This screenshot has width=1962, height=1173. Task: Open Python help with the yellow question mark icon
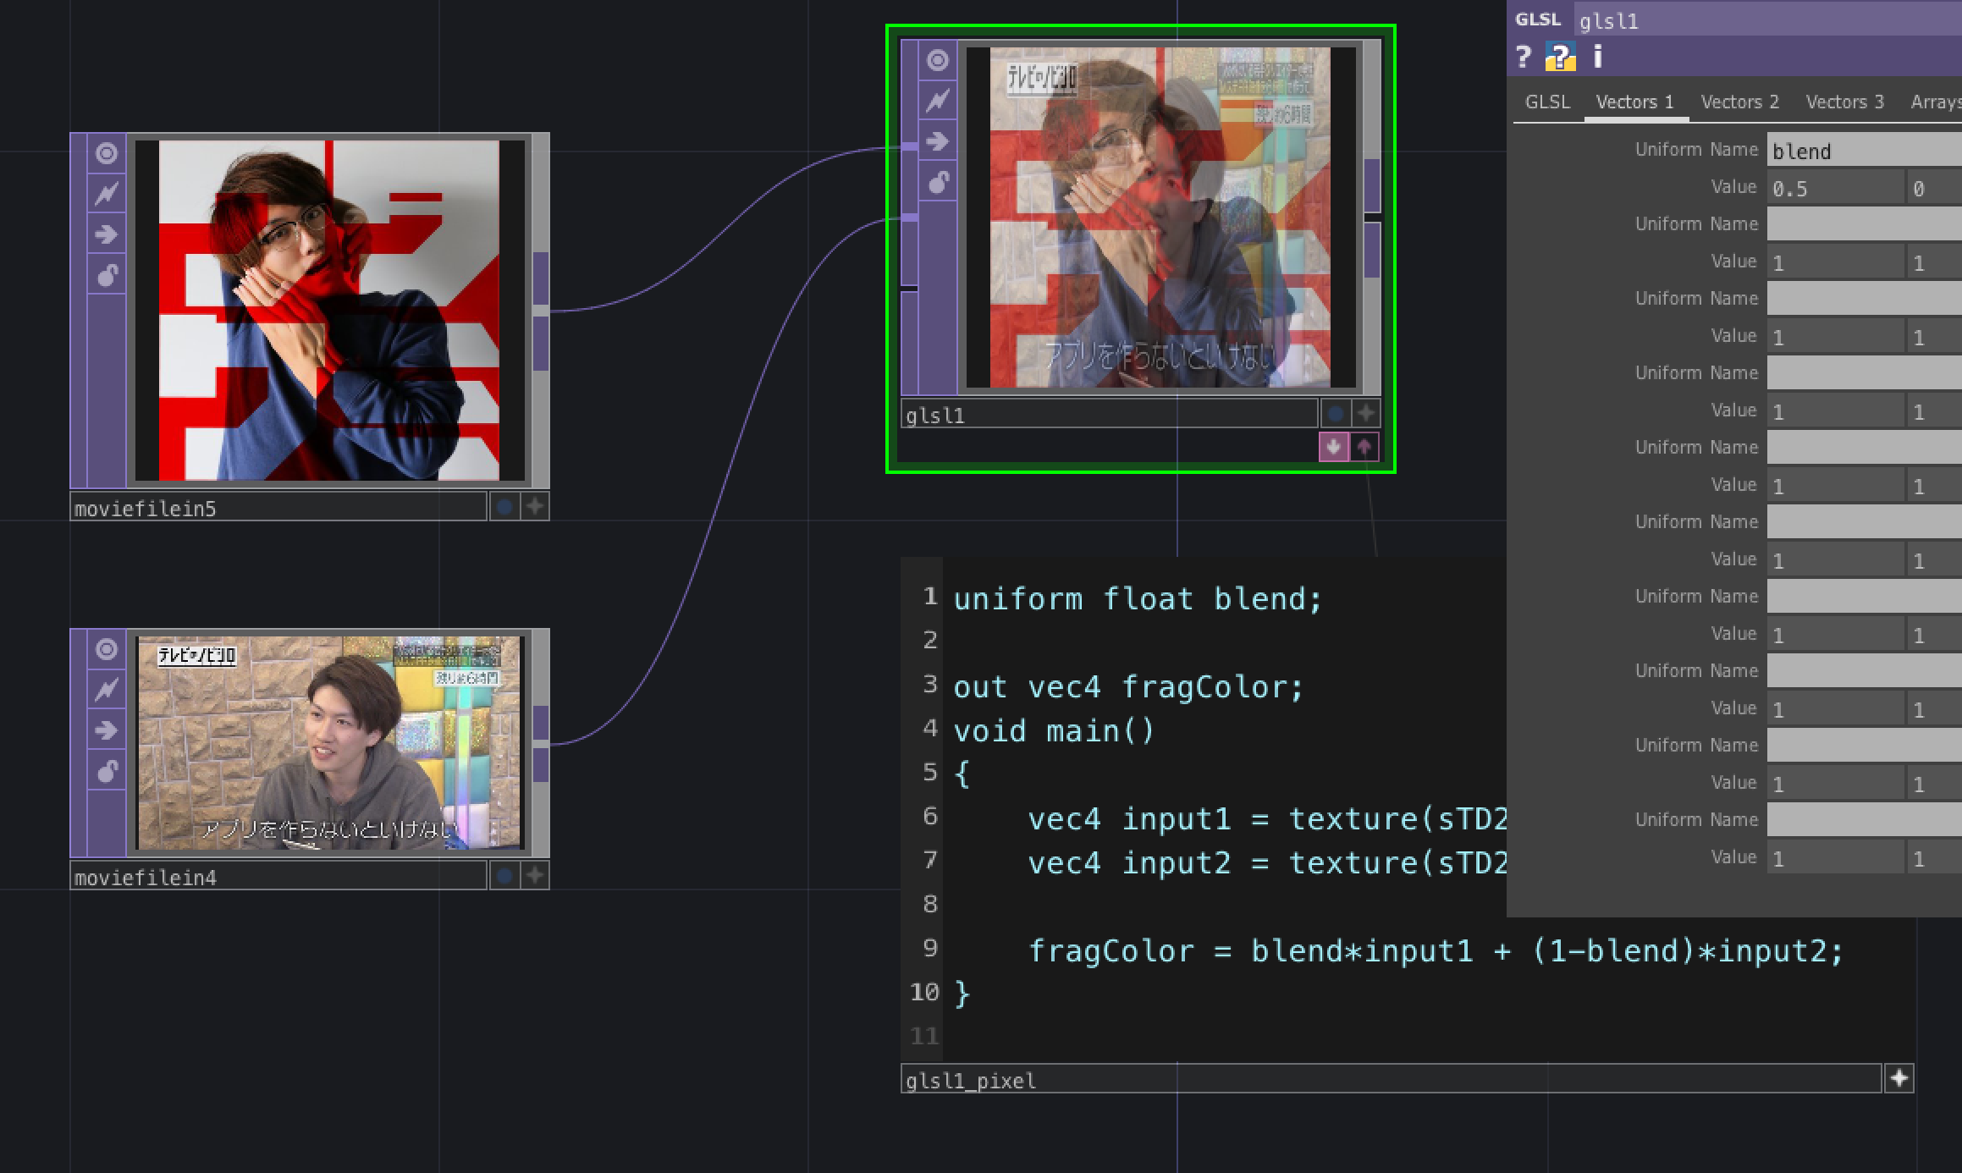1562,58
